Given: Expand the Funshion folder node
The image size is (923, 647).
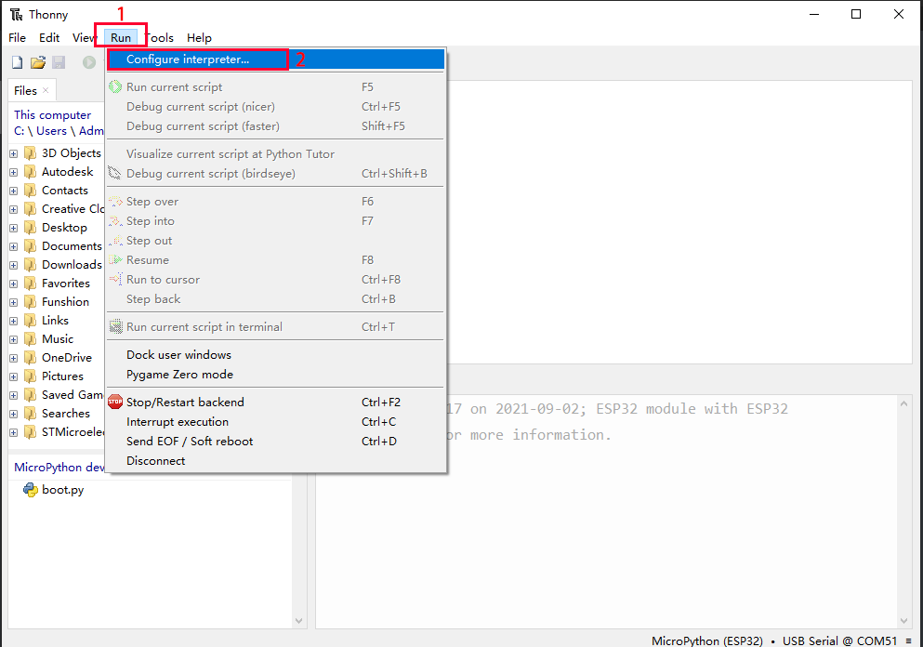Looking at the screenshot, I should click(x=14, y=303).
